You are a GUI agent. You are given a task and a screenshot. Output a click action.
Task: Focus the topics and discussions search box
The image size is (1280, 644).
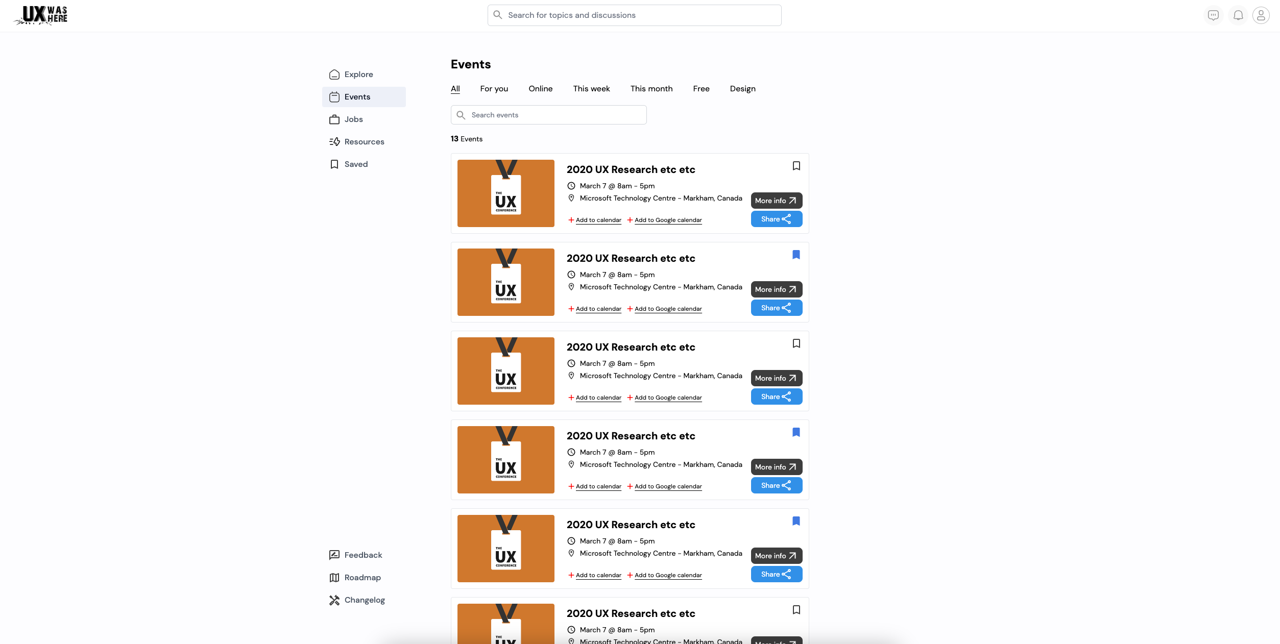click(x=635, y=15)
